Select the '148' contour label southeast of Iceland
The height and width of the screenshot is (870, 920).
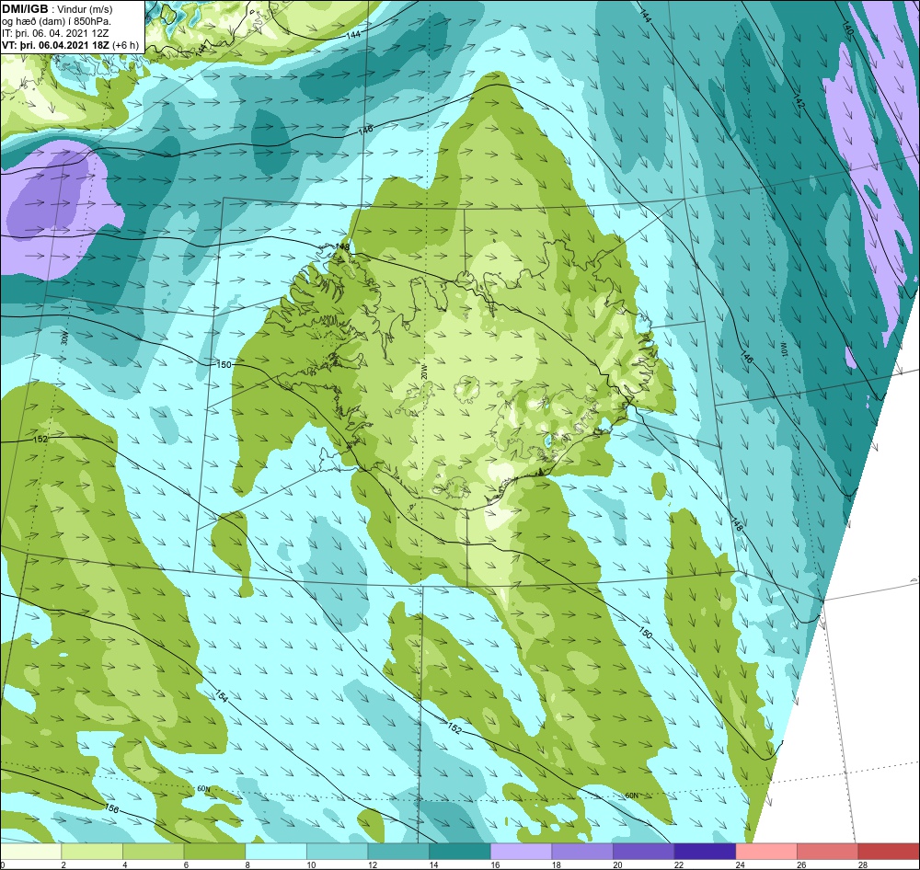[x=738, y=524]
